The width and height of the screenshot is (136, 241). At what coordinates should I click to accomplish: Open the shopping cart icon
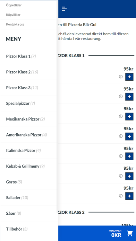tap(130, 233)
